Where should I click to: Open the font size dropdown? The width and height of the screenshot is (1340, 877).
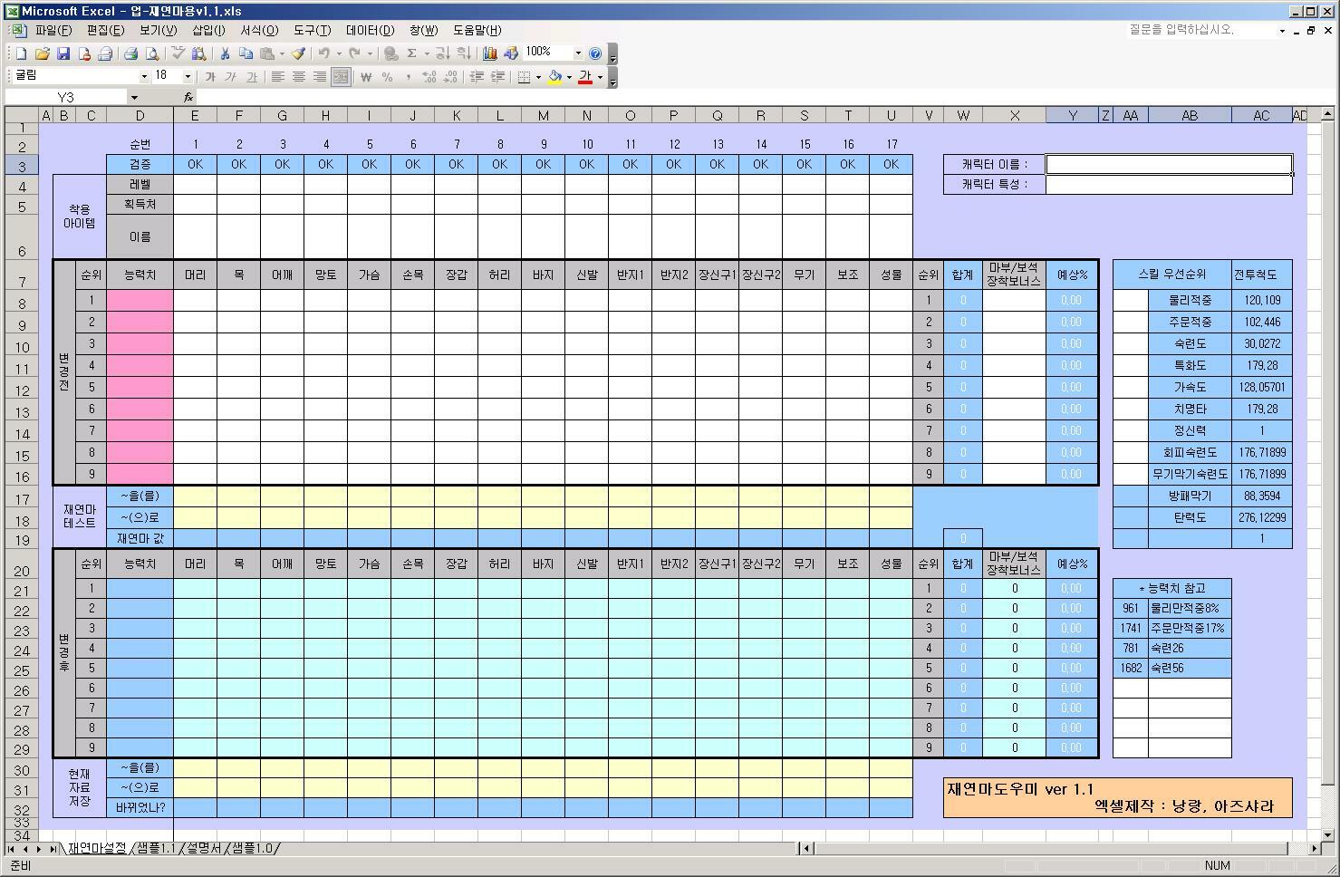click(x=188, y=77)
